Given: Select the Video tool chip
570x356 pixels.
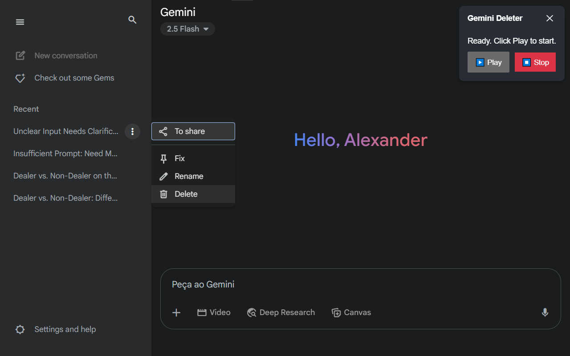Looking at the screenshot, I should pos(214,312).
